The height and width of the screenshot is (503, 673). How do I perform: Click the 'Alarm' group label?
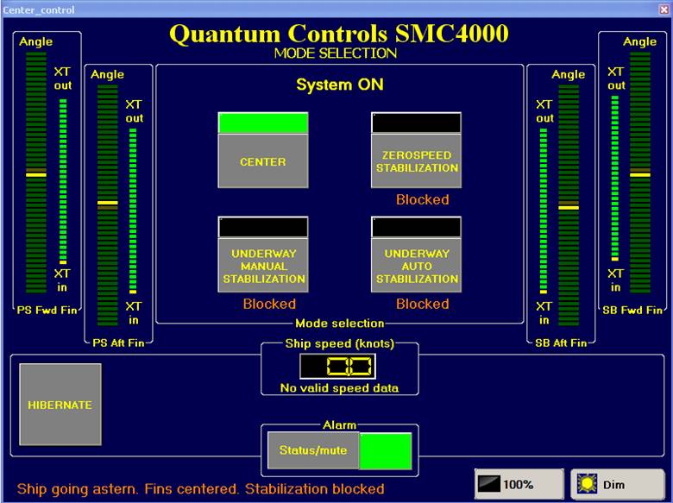339,424
